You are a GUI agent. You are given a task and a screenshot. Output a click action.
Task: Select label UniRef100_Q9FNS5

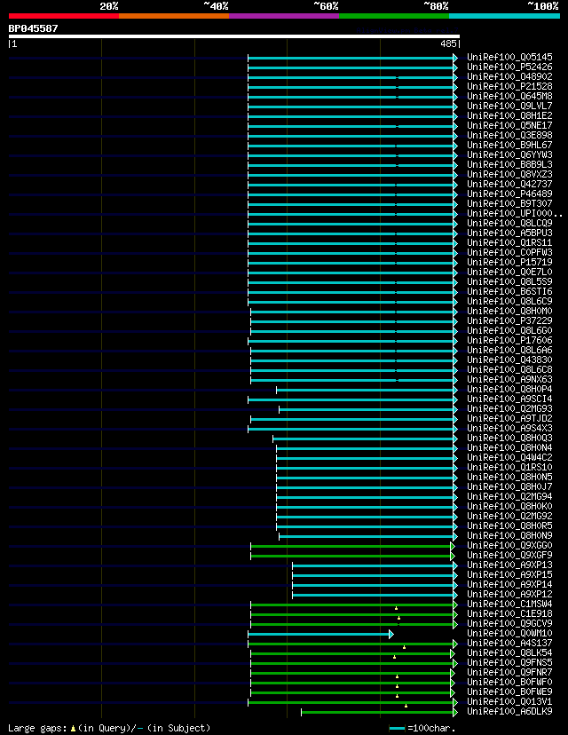click(509, 663)
